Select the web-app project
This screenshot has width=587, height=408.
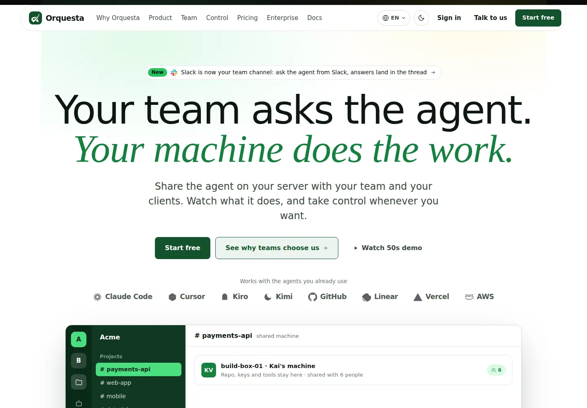pos(139,383)
